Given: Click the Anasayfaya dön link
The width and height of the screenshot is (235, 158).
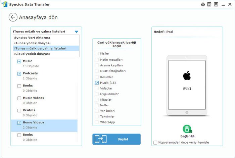Looking at the screenshot, I should (38, 17).
